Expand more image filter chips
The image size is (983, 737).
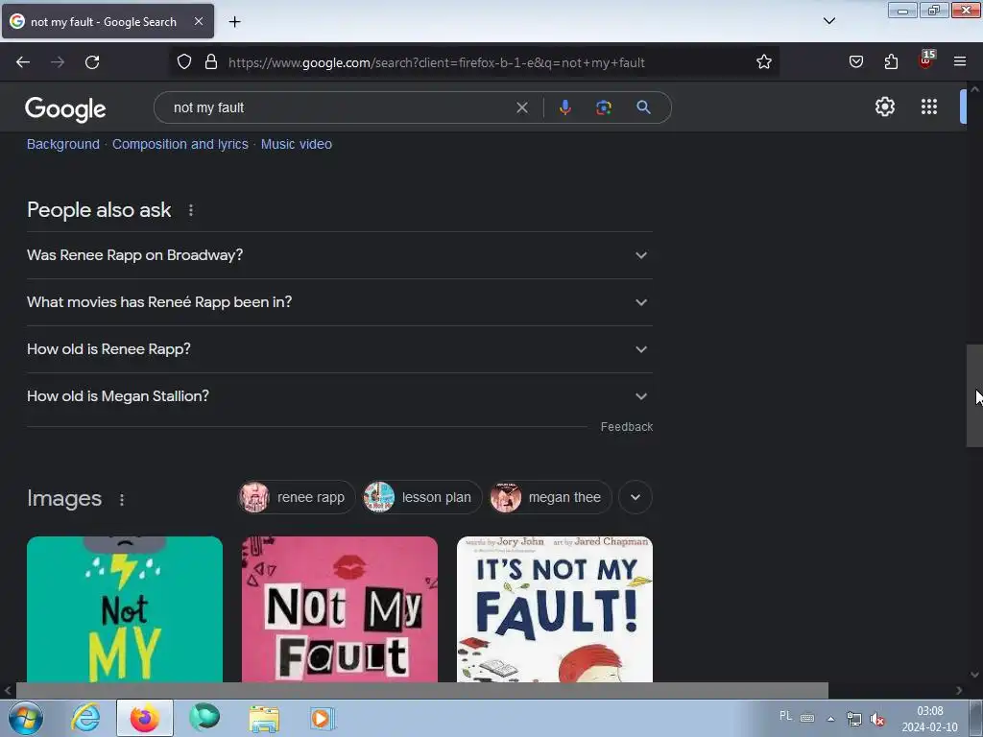point(635,498)
